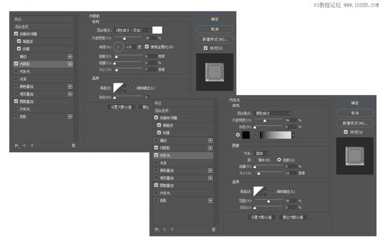The height and width of the screenshot is (249, 385).
Task: Open contour picker arrow in Inner Glow dialog
Action: coord(265,192)
